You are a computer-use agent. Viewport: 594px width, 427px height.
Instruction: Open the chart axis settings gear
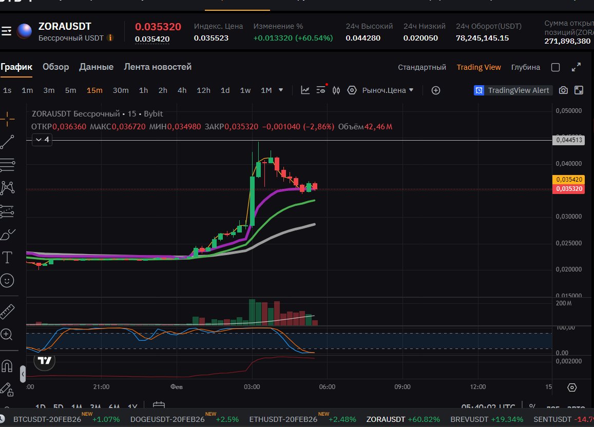tap(572, 387)
